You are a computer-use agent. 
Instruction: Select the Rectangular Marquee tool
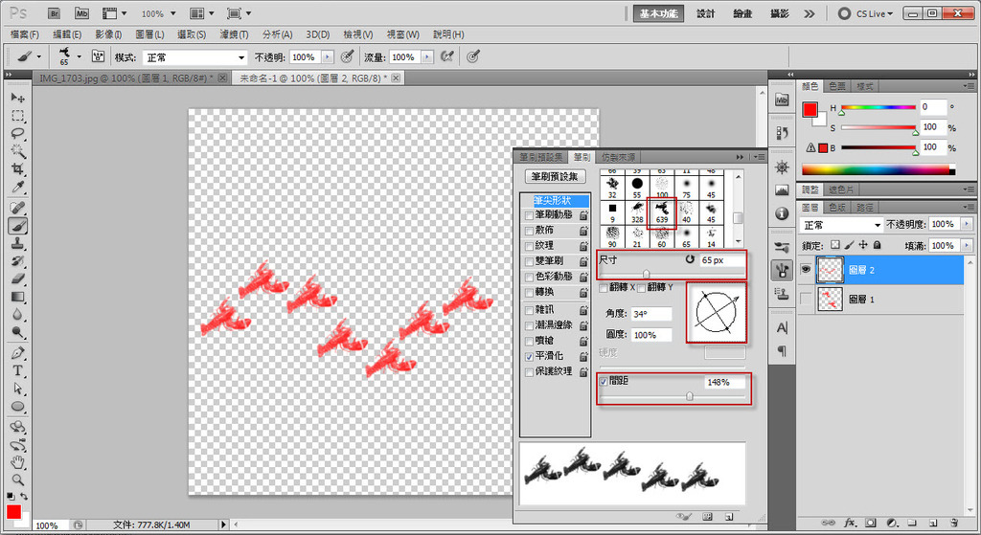[x=17, y=116]
